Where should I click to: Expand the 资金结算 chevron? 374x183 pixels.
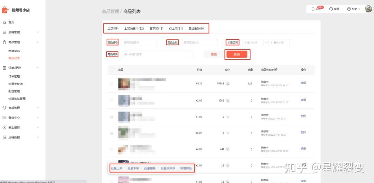[x=38, y=127]
